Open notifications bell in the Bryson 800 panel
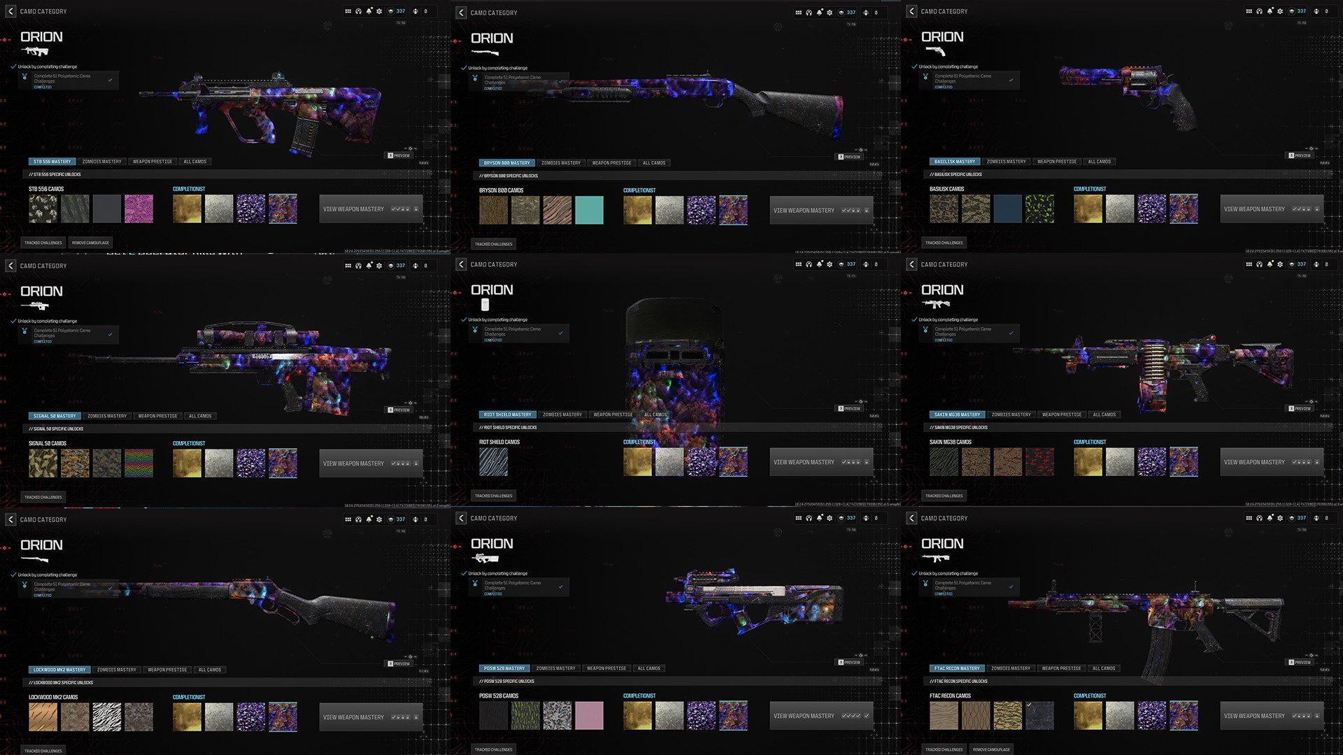The height and width of the screenshot is (755, 1343). coord(820,12)
